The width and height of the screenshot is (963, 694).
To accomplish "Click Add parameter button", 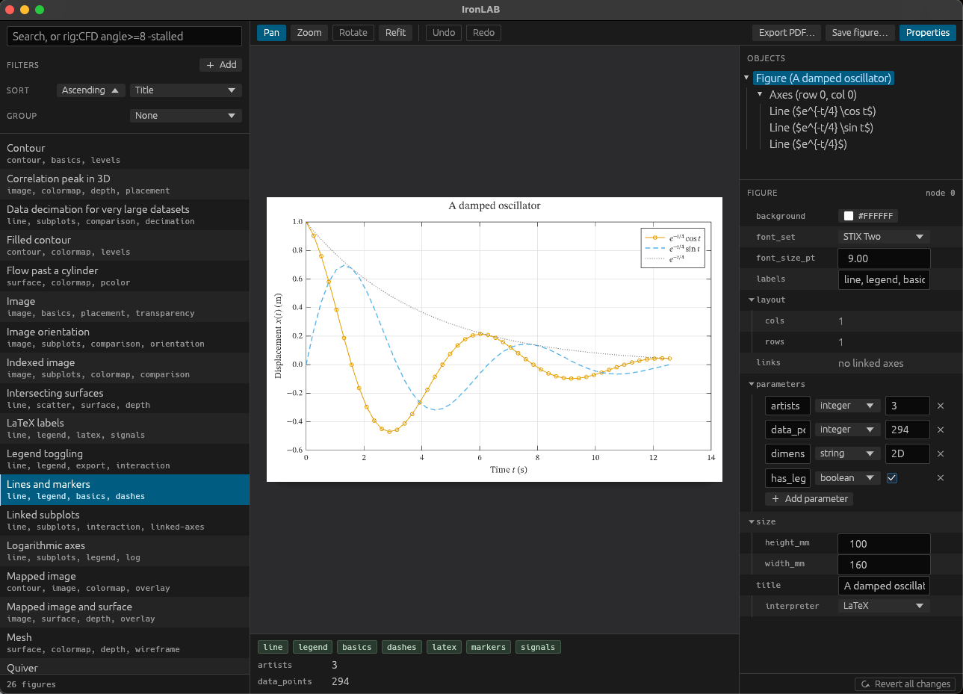I will click(x=809, y=499).
